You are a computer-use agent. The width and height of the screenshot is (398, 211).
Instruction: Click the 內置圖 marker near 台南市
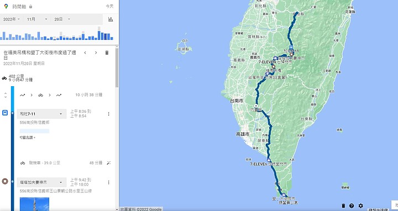click(256, 106)
